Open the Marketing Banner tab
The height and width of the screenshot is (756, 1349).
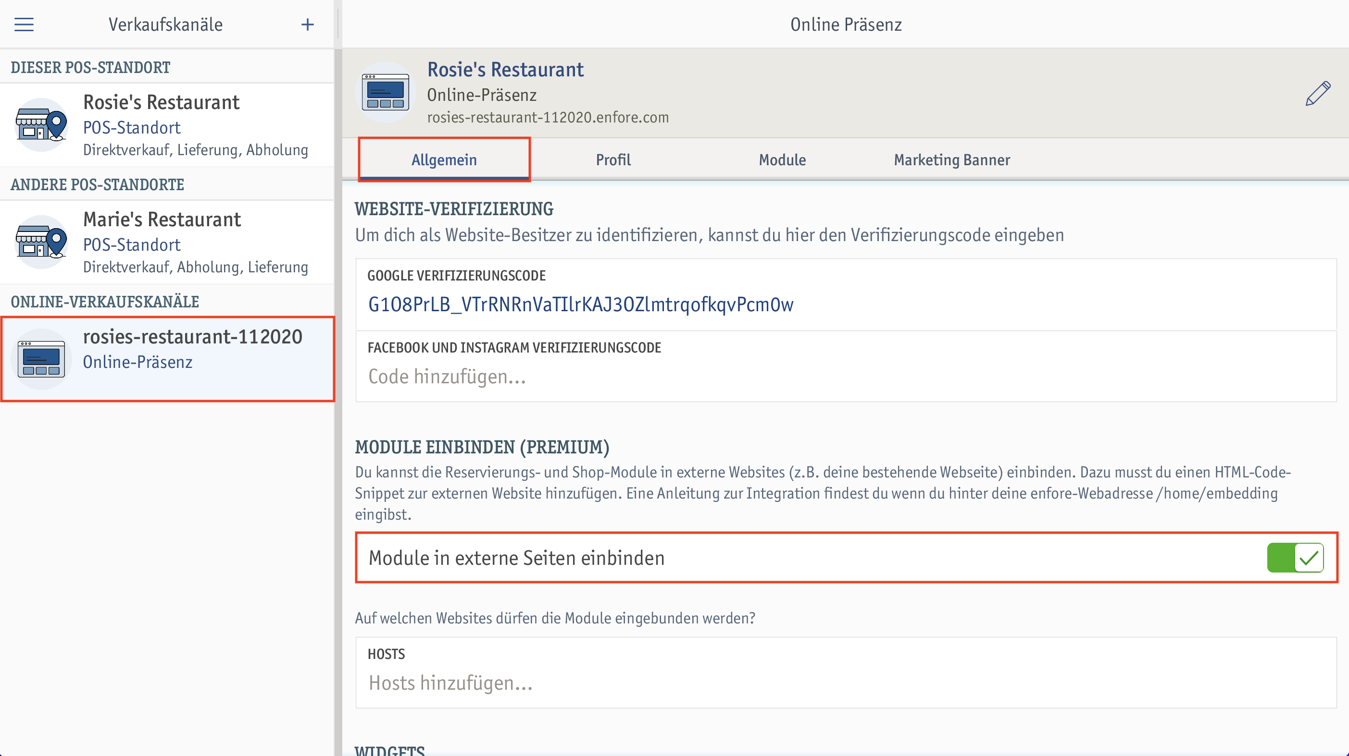[x=951, y=159]
